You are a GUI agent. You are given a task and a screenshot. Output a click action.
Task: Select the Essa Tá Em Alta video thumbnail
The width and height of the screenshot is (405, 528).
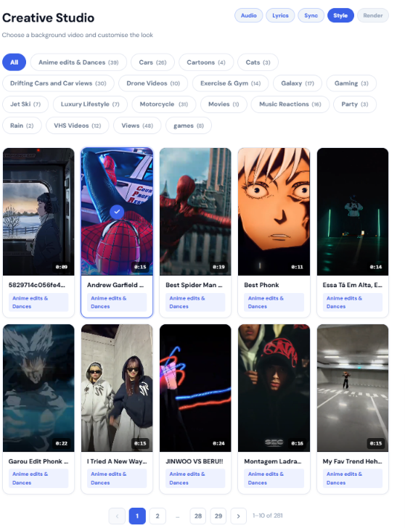(x=353, y=212)
